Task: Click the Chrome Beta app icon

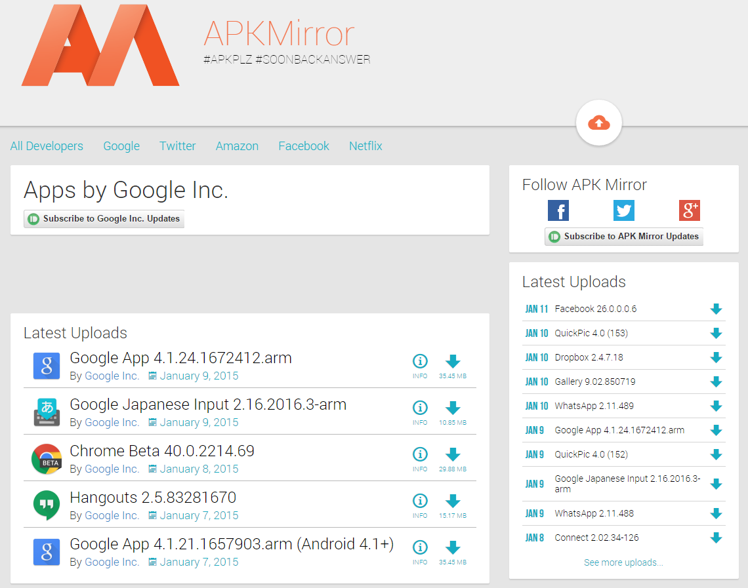Action: point(47,459)
